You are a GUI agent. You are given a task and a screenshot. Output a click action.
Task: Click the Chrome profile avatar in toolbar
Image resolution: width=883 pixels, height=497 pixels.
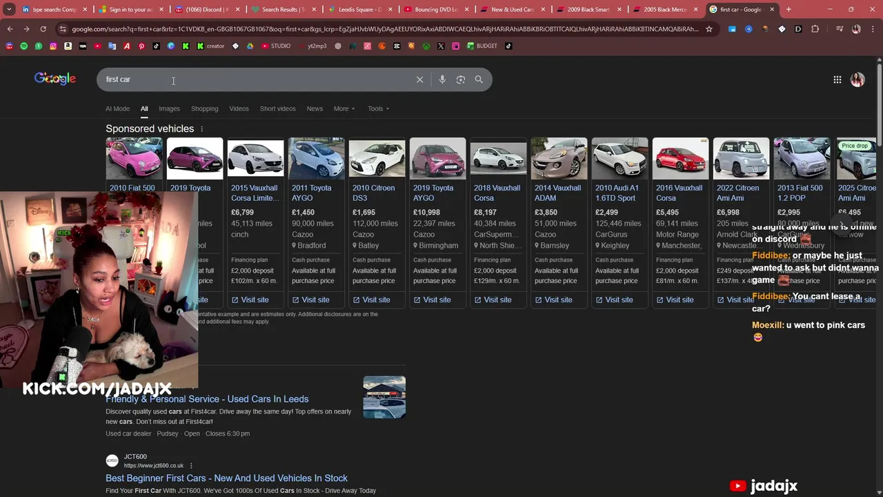point(856,29)
